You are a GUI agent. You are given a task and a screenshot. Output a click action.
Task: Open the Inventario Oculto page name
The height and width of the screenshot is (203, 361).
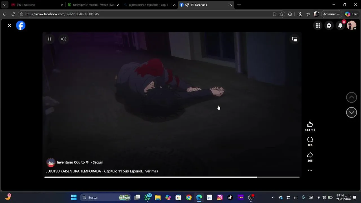coord(71,162)
